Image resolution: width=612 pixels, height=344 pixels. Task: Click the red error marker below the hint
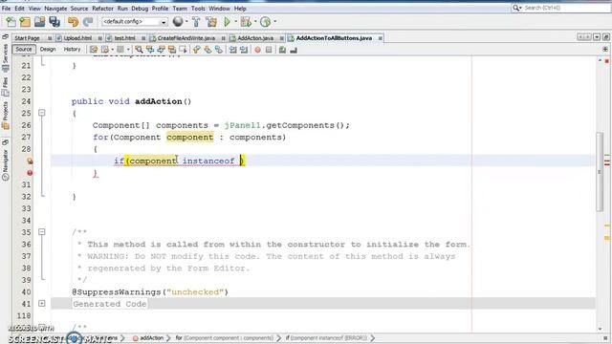(x=30, y=173)
